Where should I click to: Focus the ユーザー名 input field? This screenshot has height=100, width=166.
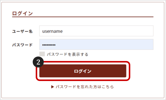pos(96,31)
